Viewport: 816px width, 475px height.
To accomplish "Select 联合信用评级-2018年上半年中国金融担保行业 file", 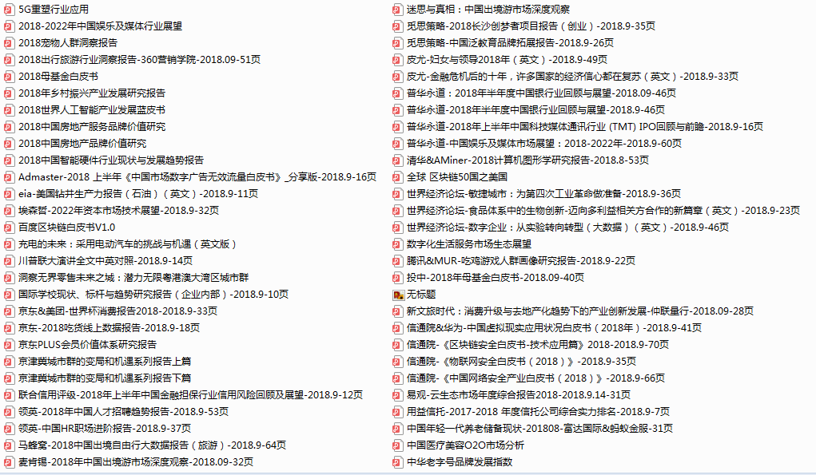I will [190, 395].
